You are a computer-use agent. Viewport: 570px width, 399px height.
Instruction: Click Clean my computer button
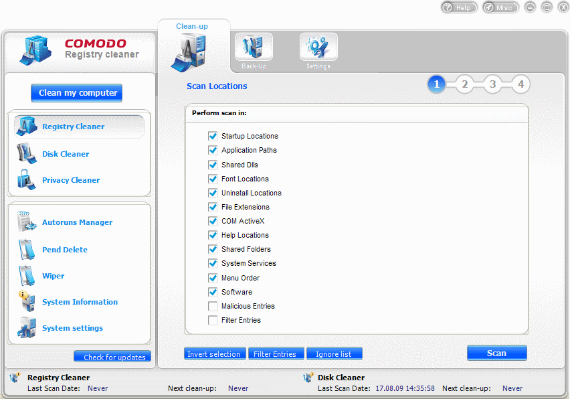pos(76,93)
